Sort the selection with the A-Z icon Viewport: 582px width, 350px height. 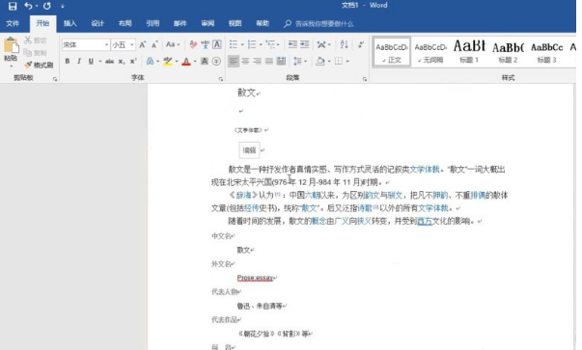pyautogui.click(x=344, y=44)
